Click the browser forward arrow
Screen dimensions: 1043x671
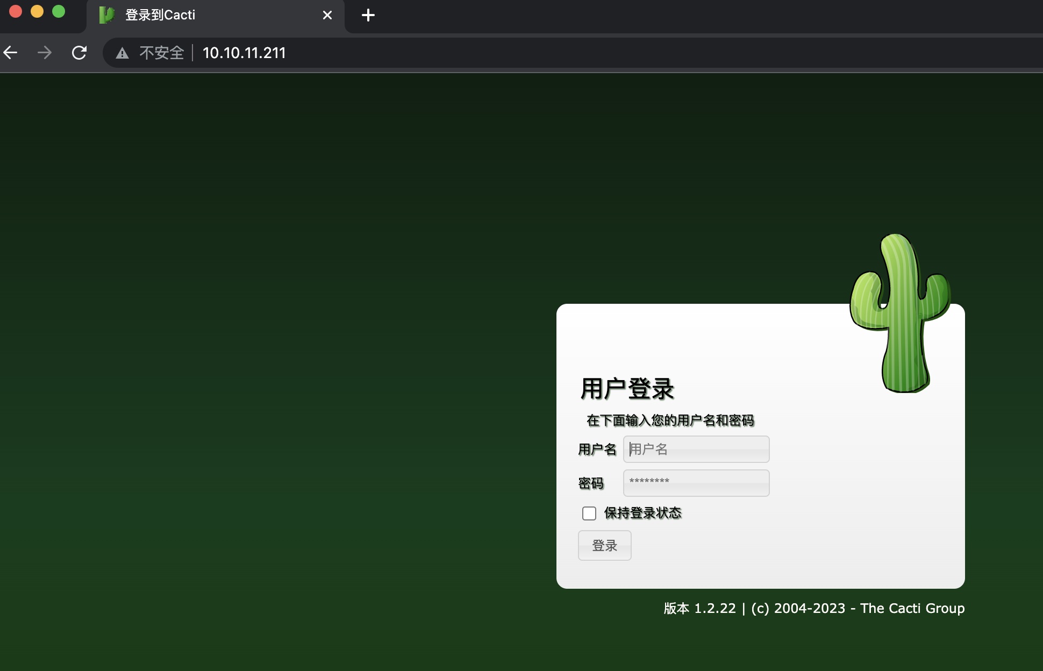tap(45, 53)
